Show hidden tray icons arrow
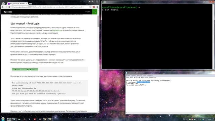Viewport: 215px width, 121px height. (187, 120)
